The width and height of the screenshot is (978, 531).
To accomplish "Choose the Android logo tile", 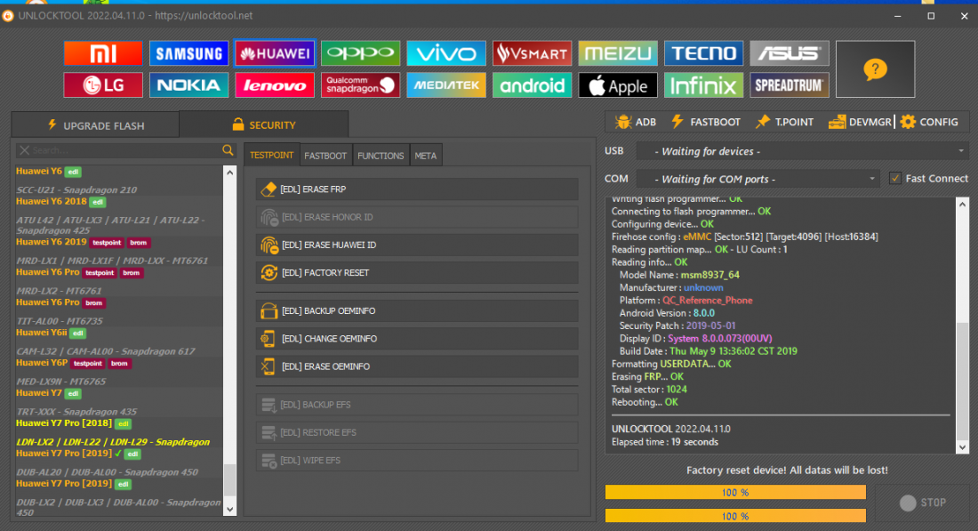I will coord(532,85).
